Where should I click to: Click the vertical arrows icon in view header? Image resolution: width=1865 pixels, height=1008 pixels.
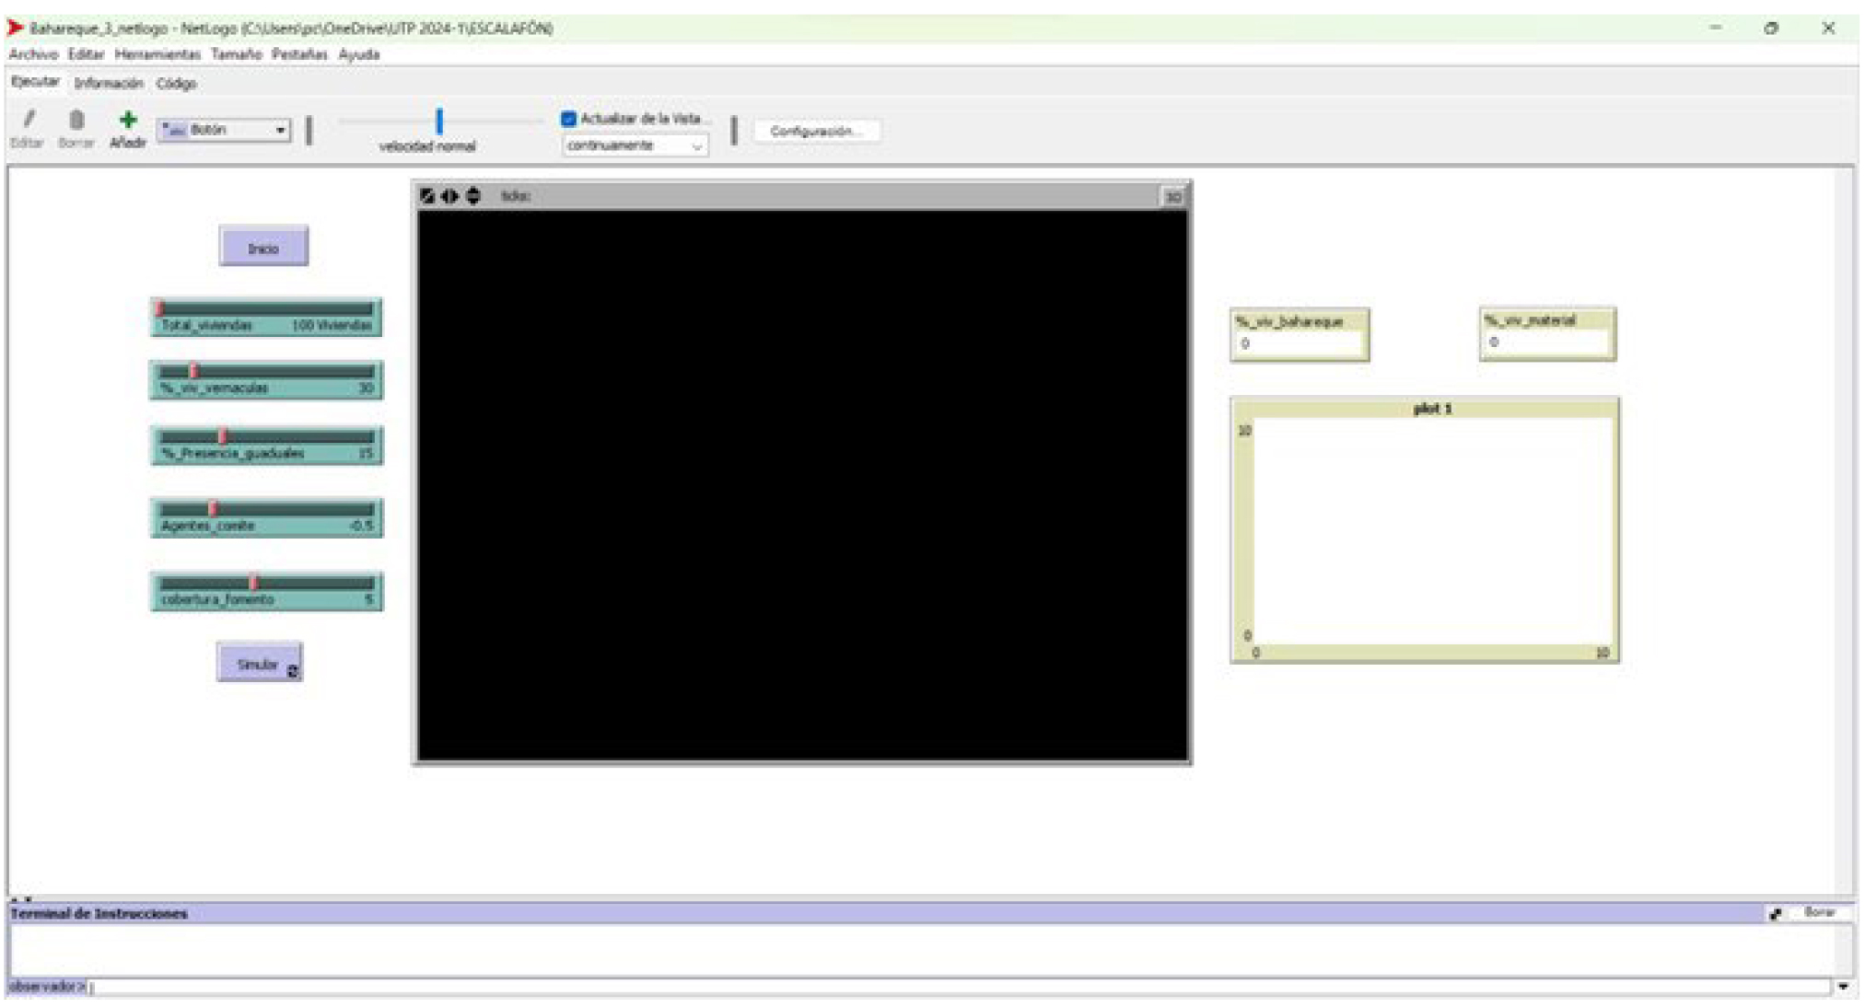[x=473, y=196]
